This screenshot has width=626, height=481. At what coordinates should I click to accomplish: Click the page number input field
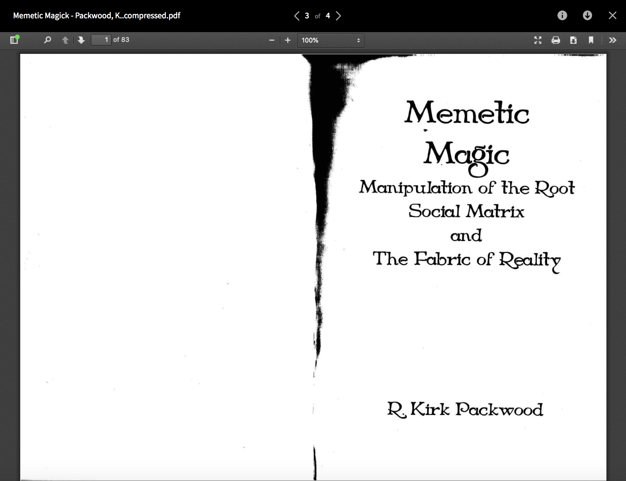[x=101, y=40]
